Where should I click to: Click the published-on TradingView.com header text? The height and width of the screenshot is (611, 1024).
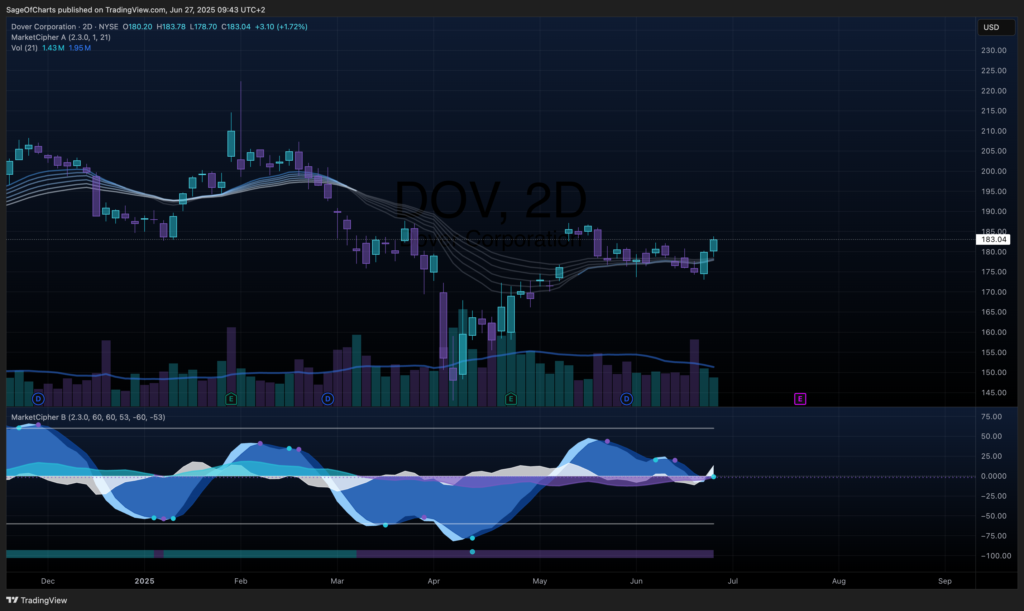(x=136, y=9)
